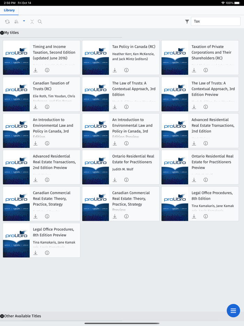Open the sort options dropdown arrow

(24, 21)
